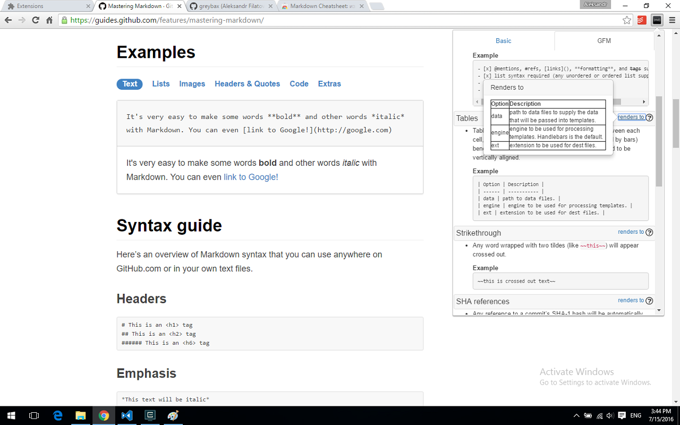This screenshot has width=680, height=425.
Task: Open File Explorer from the taskbar
Action: coord(81,415)
